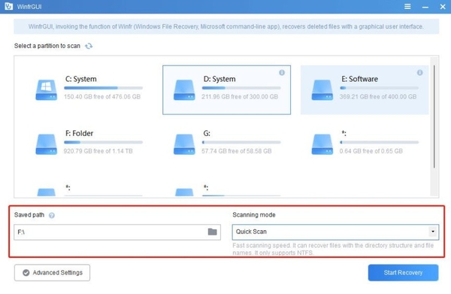Click the WinfrGUI app icon in title bar
This screenshot has height=294, width=451.
(8, 6)
